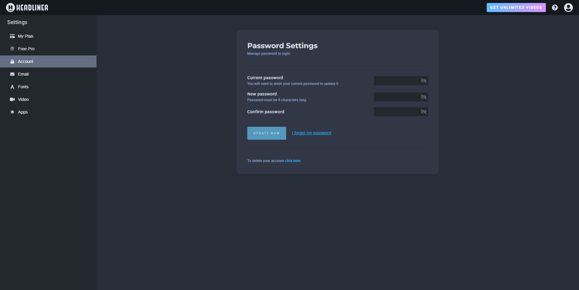Show the current password text
Image resolution: width=579 pixels, height=290 pixels.
(x=423, y=81)
